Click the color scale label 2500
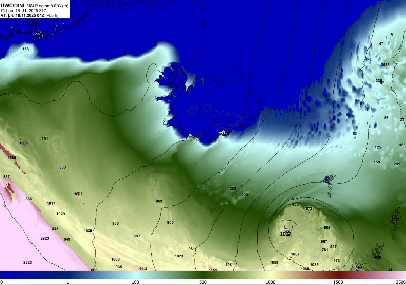Viewport: 406px width, 285px height. click(x=401, y=282)
